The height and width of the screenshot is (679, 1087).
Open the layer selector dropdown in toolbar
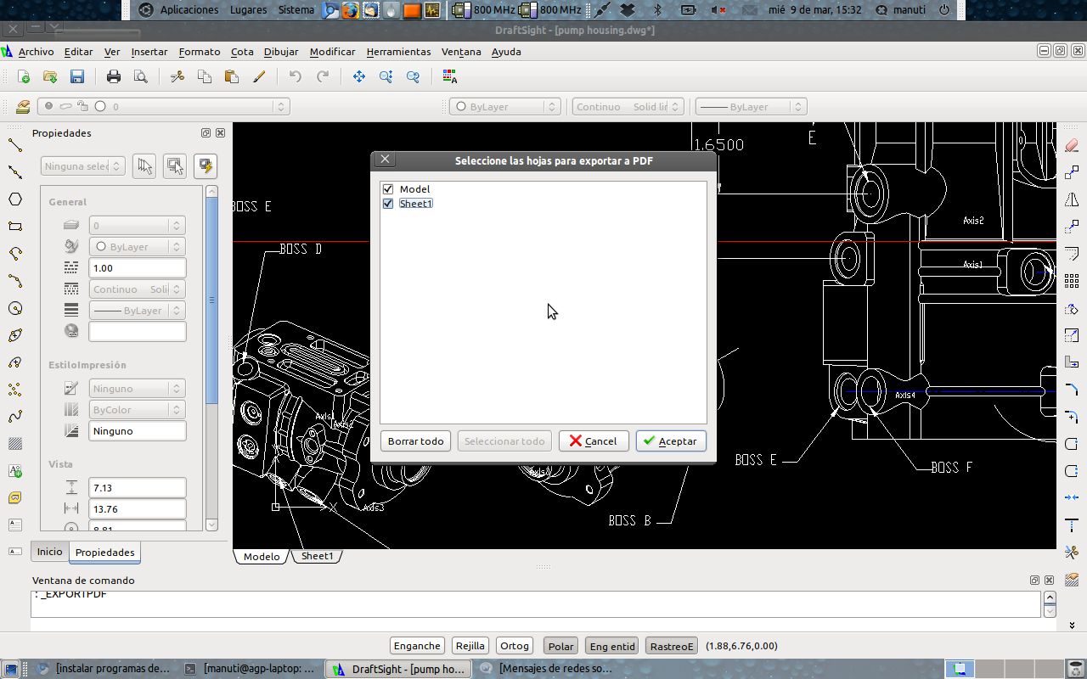(x=163, y=107)
